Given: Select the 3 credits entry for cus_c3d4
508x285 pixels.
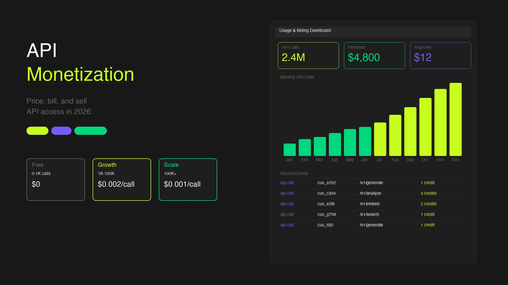Looking at the screenshot, I should [428, 193].
